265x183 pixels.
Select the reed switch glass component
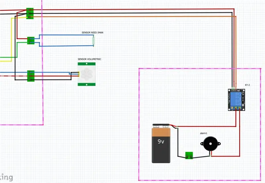click(93, 40)
